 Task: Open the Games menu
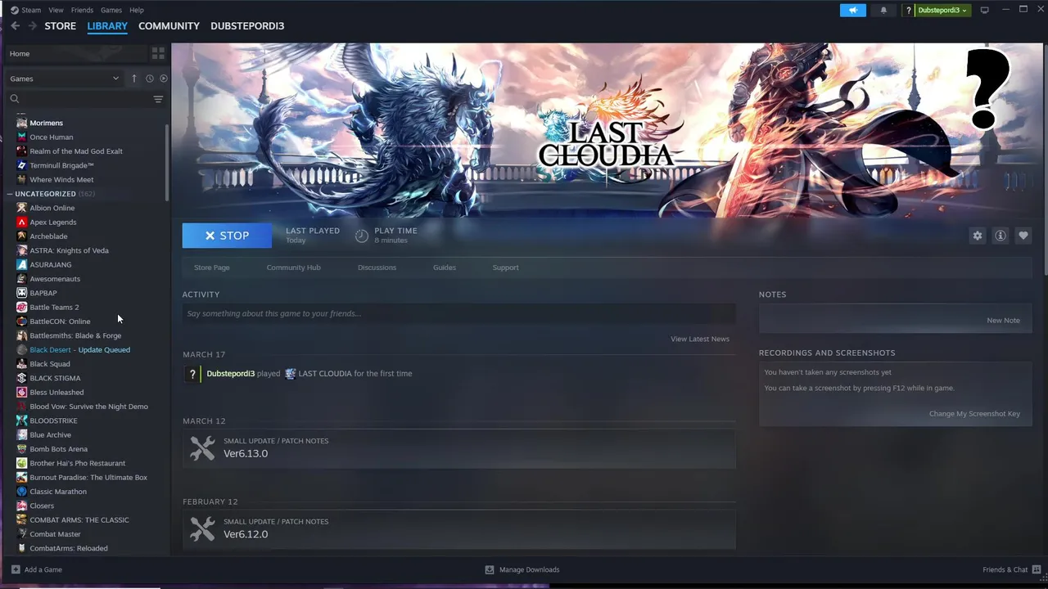[x=111, y=10]
